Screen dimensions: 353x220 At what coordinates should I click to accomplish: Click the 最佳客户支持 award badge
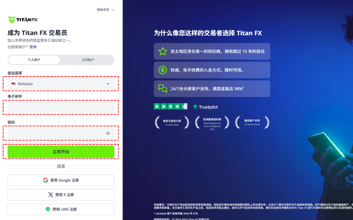(252, 122)
